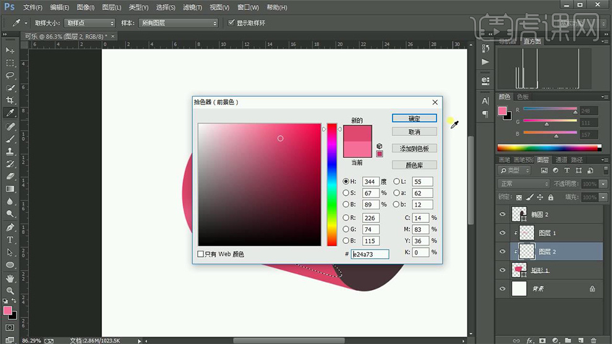Select the G green radio button

(x=346, y=229)
